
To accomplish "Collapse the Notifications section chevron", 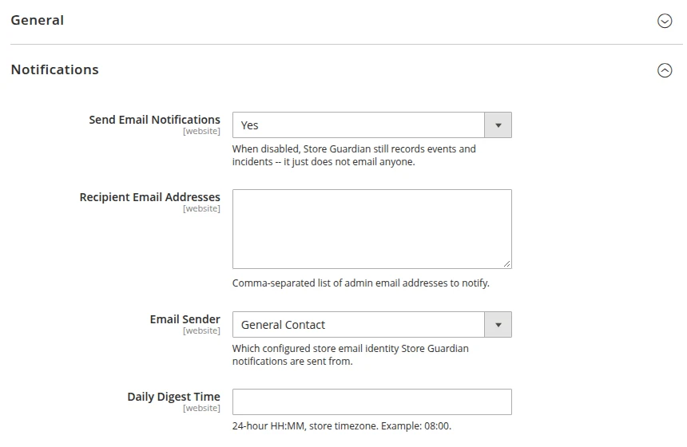I will point(664,70).
